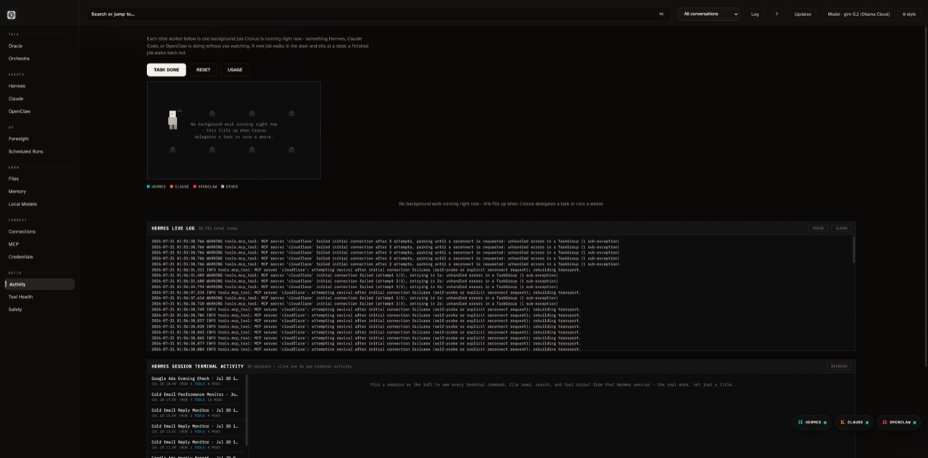The width and height of the screenshot is (928, 458).
Task: Open the All conversations dropdown
Action: pos(709,14)
